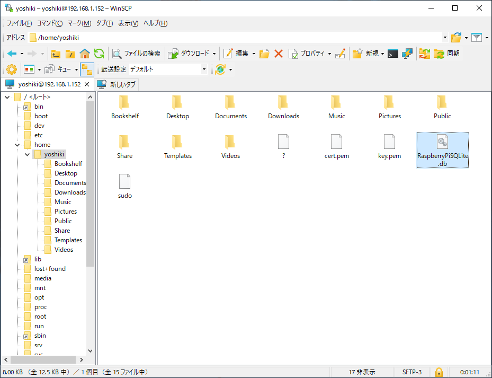Select the key.pem file
492x378 pixels.
point(389,147)
